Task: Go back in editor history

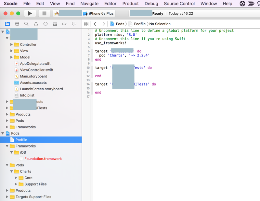Action: [95, 24]
